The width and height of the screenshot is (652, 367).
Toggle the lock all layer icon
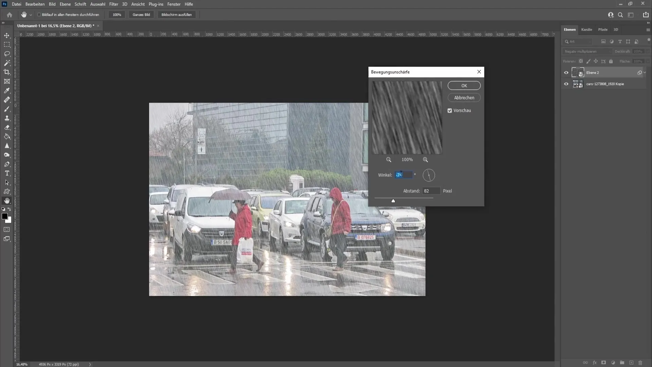tap(611, 61)
